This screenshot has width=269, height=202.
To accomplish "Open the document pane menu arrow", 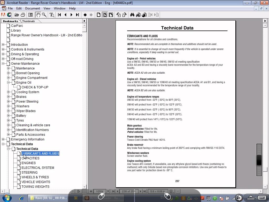I will (x=265, y=21).
